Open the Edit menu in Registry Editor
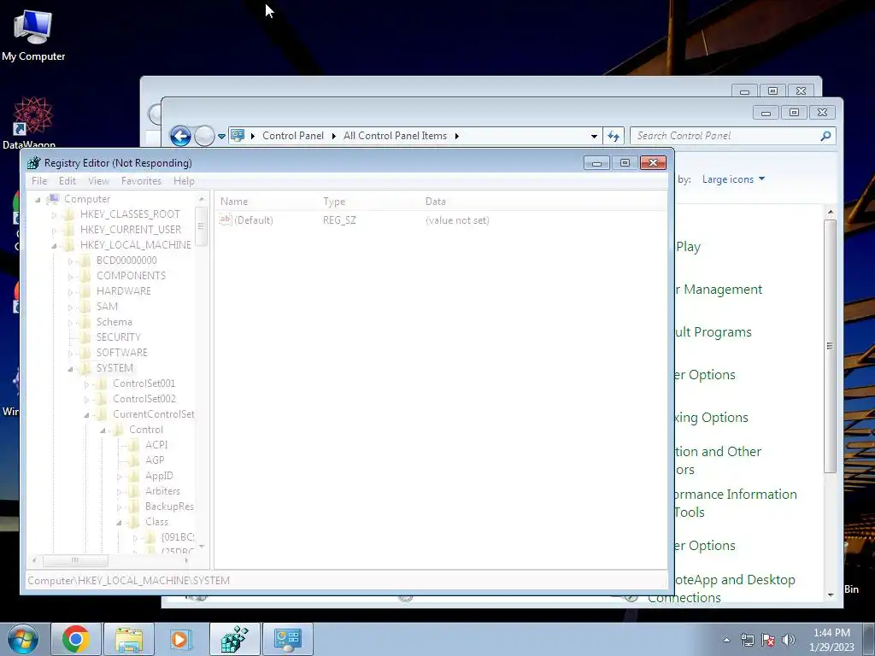875x656 pixels. [x=67, y=181]
